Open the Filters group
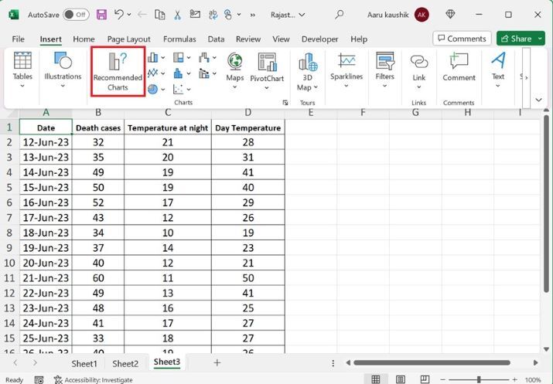Image resolution: width=553 pixels, height=384 pixels. [x=384, y=70]
